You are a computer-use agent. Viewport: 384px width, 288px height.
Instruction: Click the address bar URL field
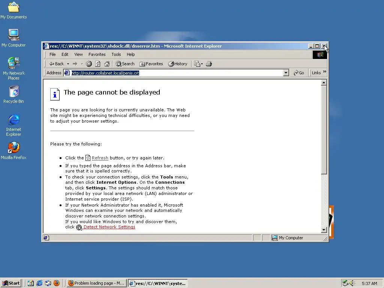(176, 73)
